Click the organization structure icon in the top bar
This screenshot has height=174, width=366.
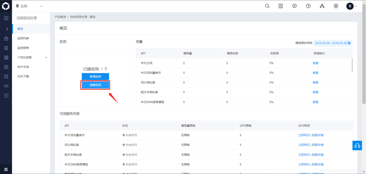tap(322, 6)
